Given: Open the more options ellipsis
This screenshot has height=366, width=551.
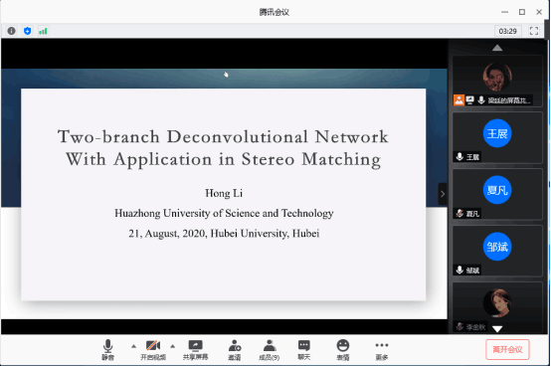Looking at the screenshot, I should pos(382,350).
